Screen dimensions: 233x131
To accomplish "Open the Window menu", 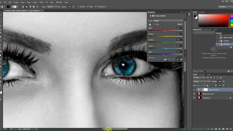I will (59, 2).
